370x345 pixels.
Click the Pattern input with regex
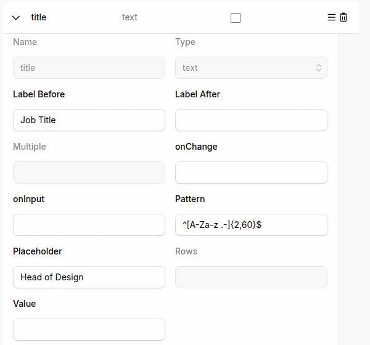point(251,225)
